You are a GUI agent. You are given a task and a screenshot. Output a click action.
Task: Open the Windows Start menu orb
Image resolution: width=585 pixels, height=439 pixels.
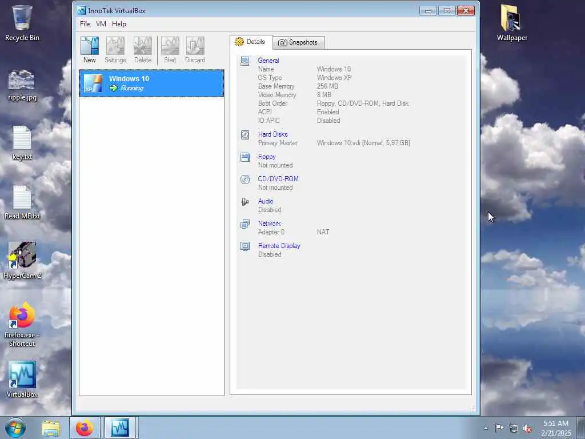pyautogui.click(x=15, y=428)
